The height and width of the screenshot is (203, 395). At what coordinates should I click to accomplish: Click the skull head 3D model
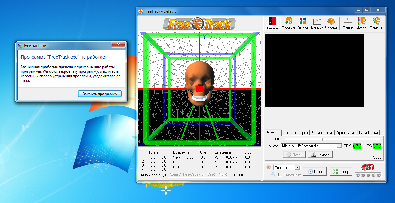[x=200, y=83]
